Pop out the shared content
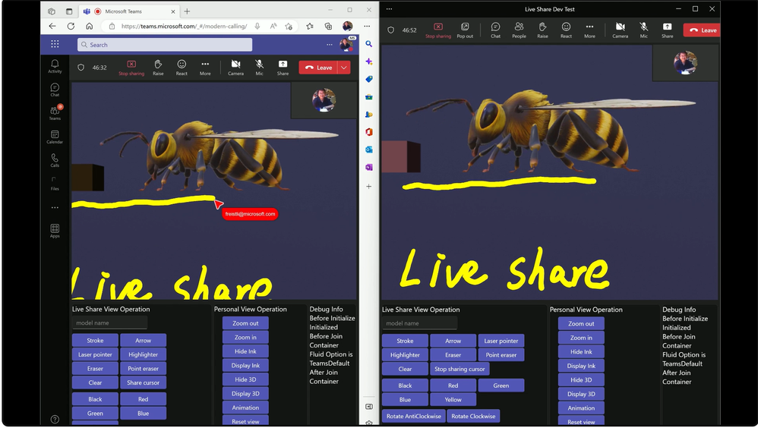The height and width of the screenshot is (428, 758). 465,30
